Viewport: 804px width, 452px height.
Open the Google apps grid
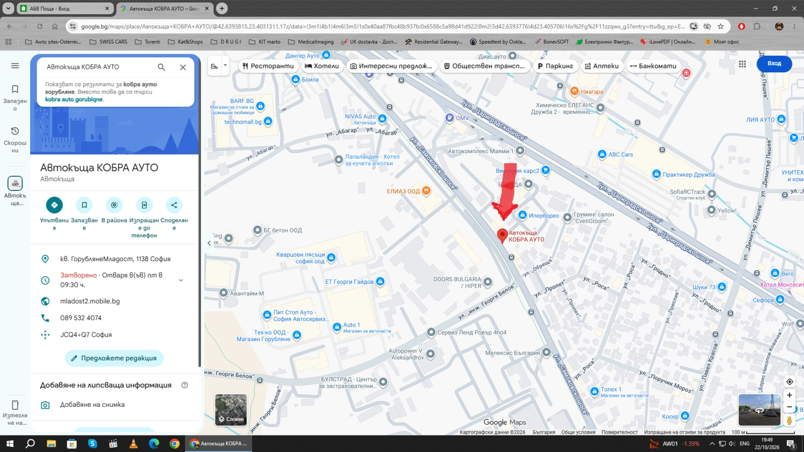coord(742,64)
